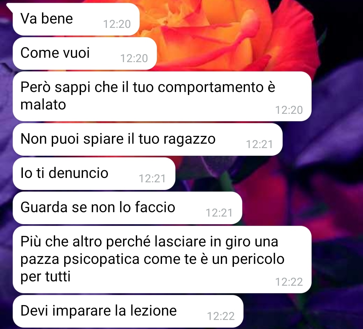Select the 'Non puoi spiare il tuo ragazzo' message
363x329 pixels.
(148, 139)
